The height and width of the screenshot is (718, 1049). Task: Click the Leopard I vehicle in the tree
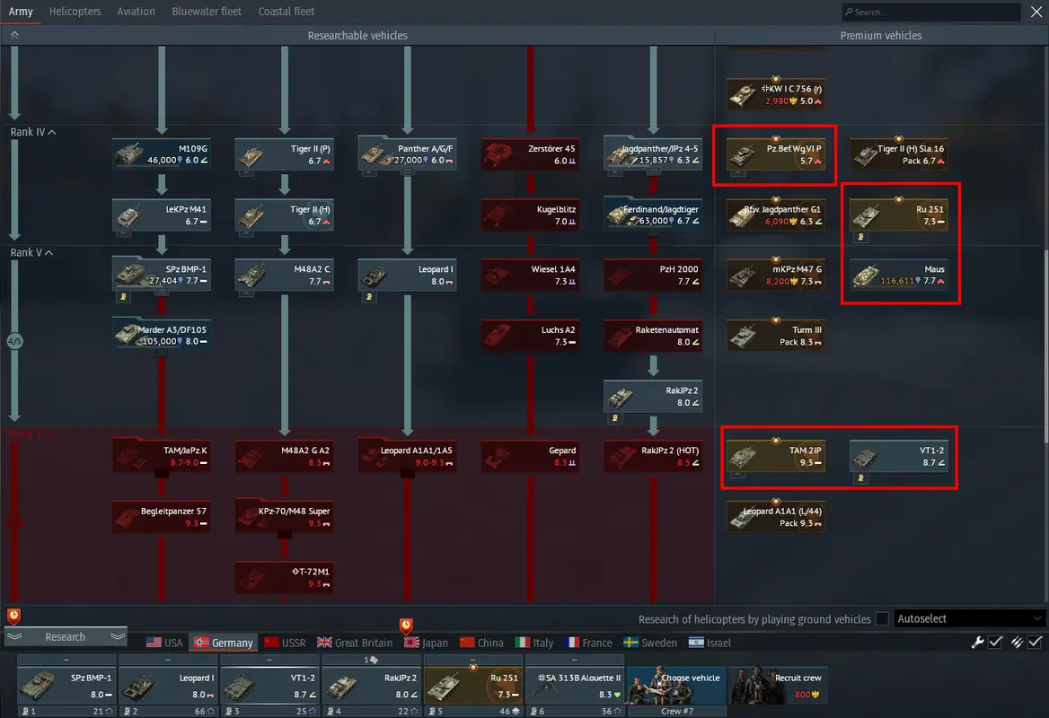pos(407,275)
